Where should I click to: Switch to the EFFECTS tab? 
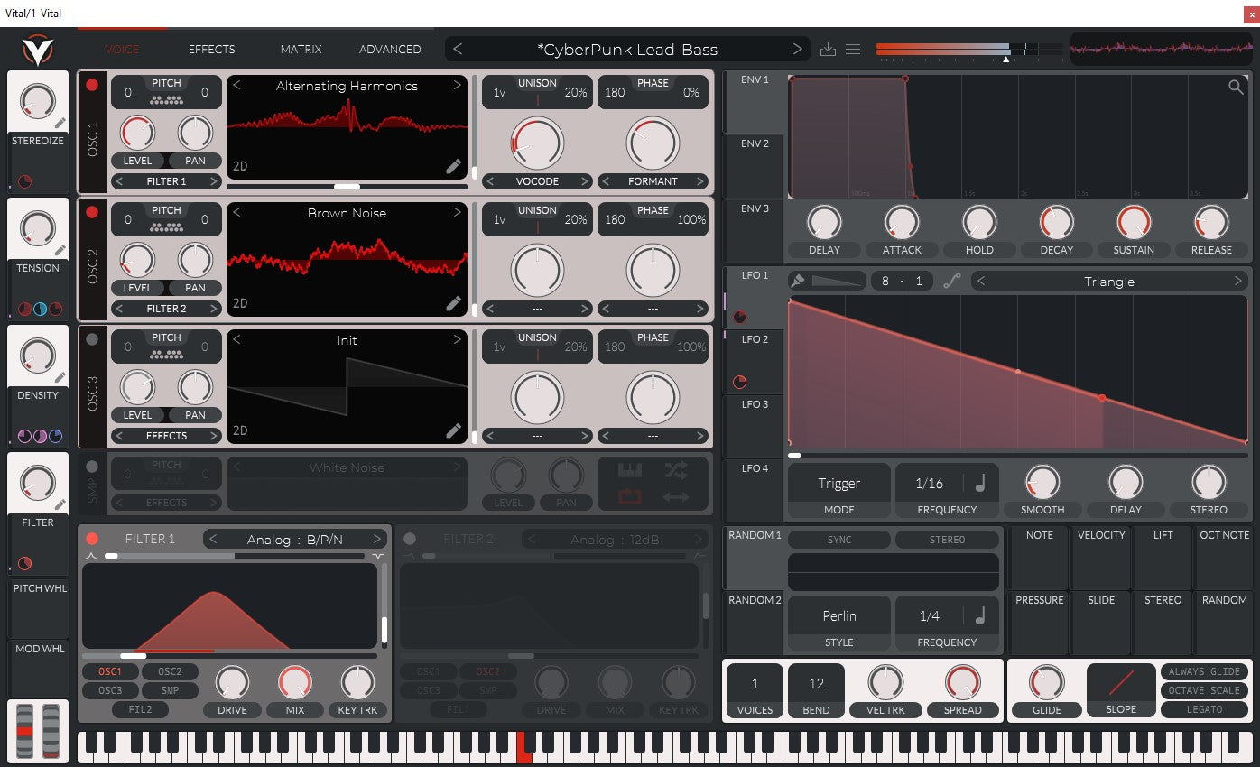(211, 50)
